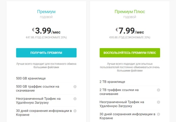Open info icon for Премиум 30 days trash retention
Screen dimensions: 176x122
75,111
